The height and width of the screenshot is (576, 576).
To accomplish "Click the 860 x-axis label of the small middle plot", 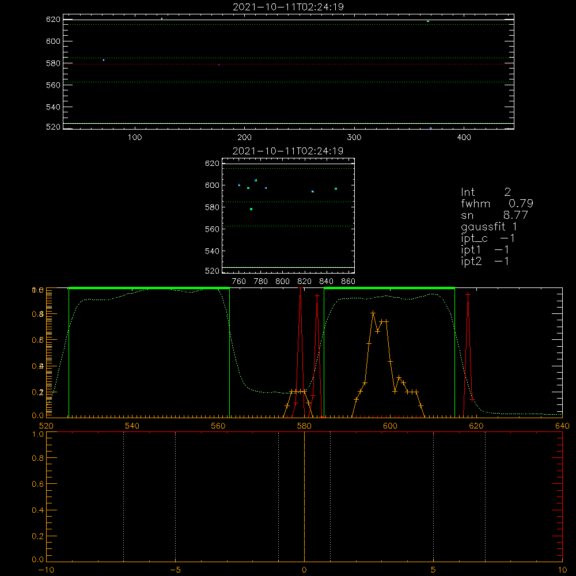I will click(348, 282).
